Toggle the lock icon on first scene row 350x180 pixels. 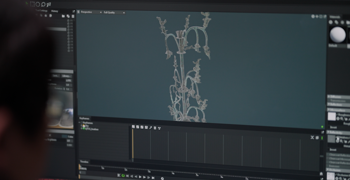68,20
